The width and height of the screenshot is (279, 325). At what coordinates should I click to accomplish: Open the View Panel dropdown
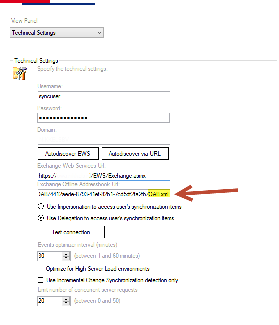[x=57, y=33]
